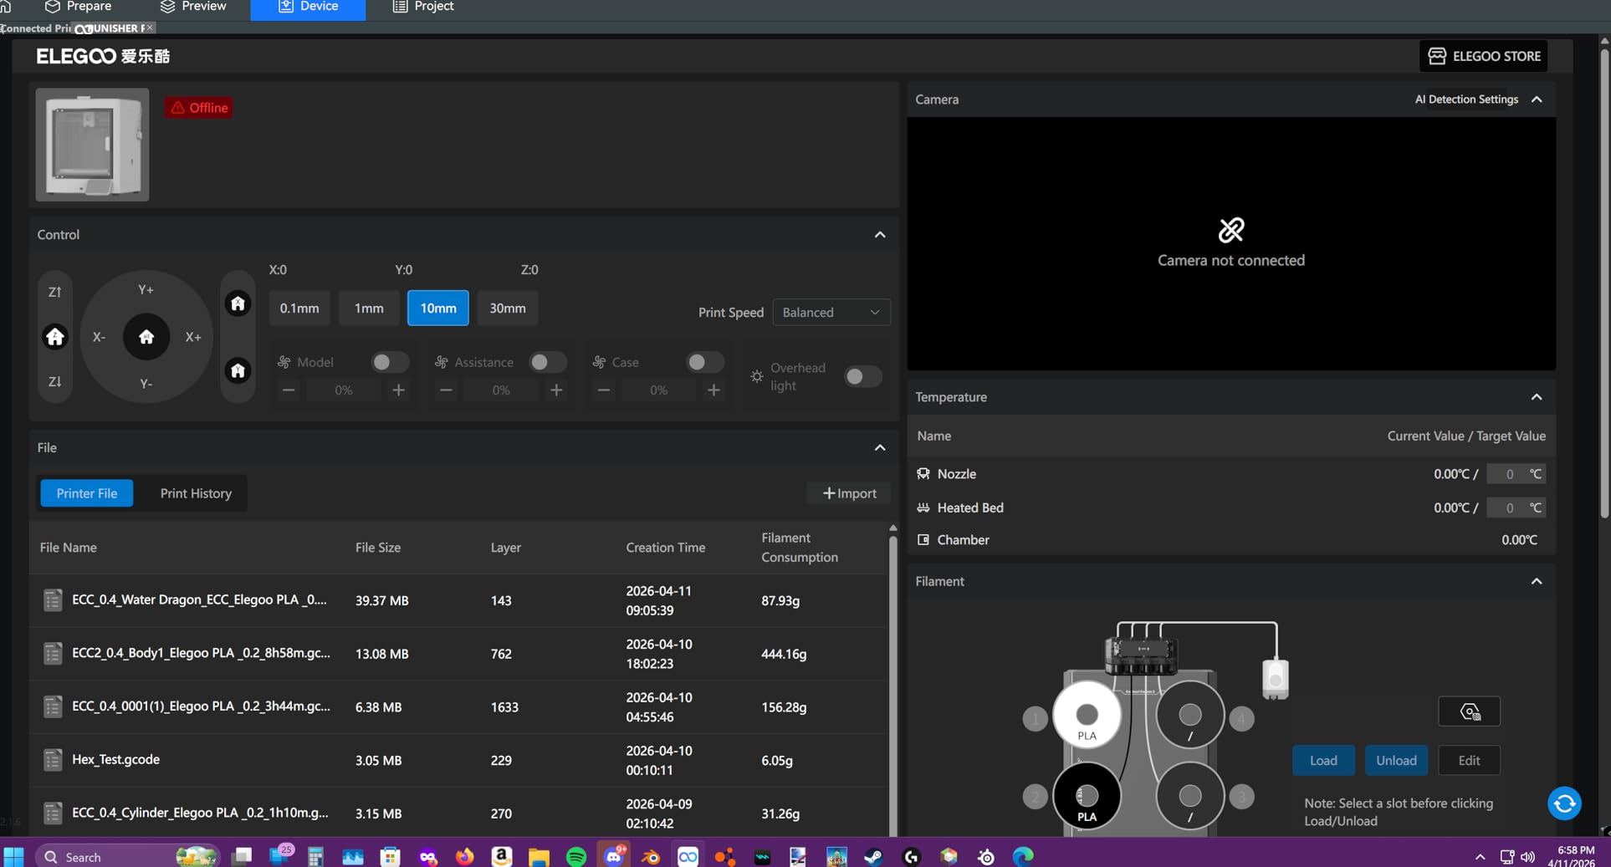Open Steam from the taskbar
Image resolution: width=1611 pixels, height=867 pixels.
click(x=873, y=857)
